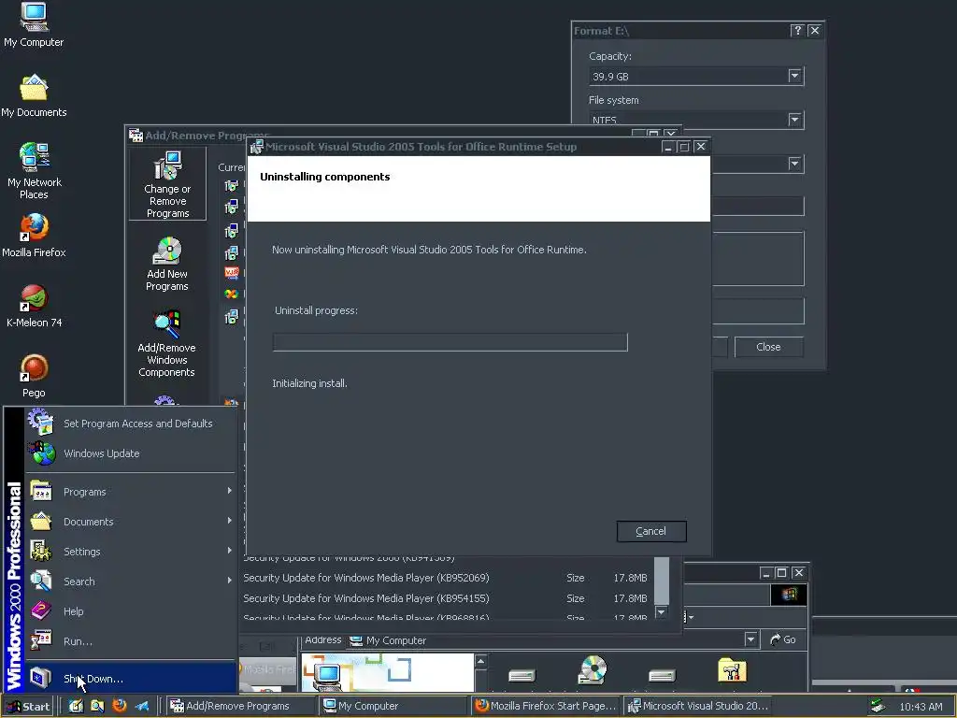Click the Uninstall progress bar
The height and width of the screenshot is (718, 957).
[x=450, y=342]
